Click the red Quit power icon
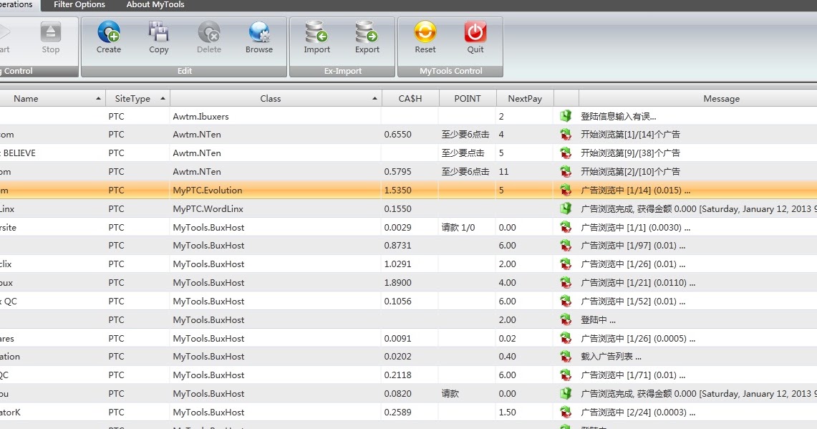 coord(475,32)
